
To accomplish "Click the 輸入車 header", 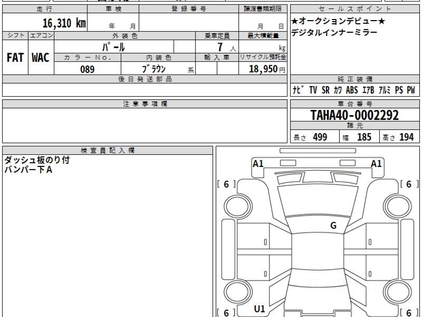I will pos(217,57).
